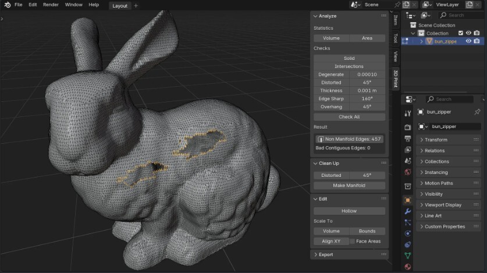Open the Outliner display mode icon
Screen dimensions: 487x273
pos(425,15)
